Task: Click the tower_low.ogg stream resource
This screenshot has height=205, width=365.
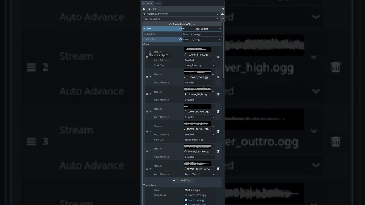Action: 197,77
